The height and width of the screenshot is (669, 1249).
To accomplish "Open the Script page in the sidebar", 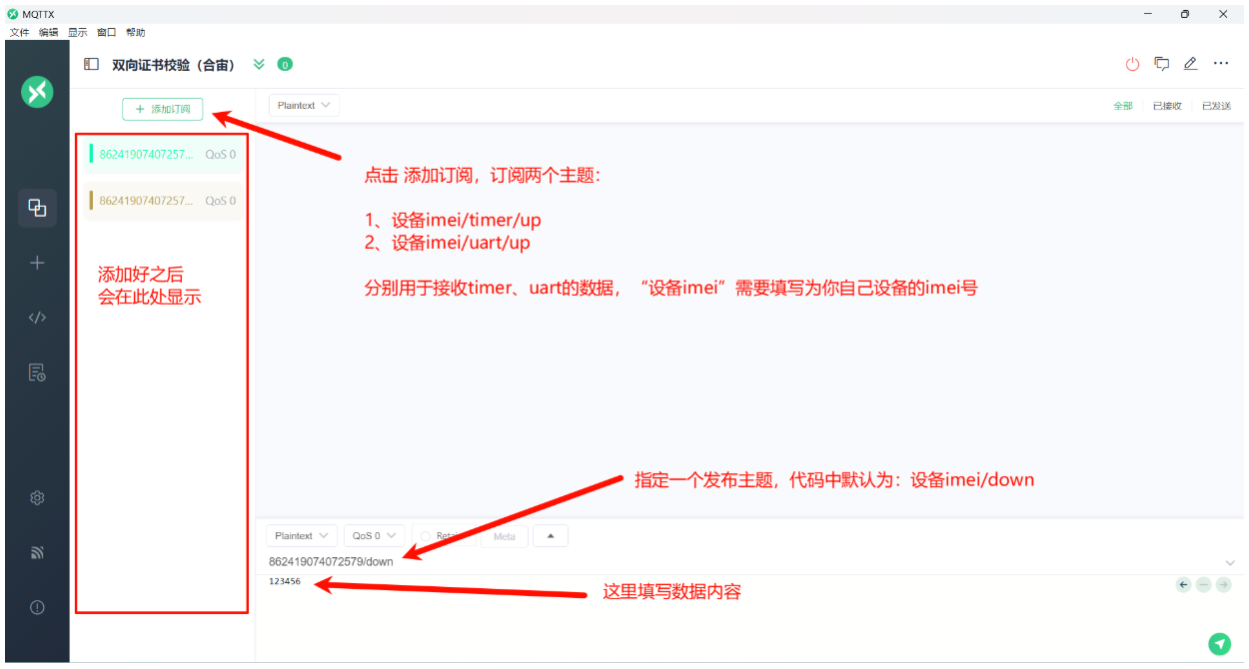I will tap(37, 318).
